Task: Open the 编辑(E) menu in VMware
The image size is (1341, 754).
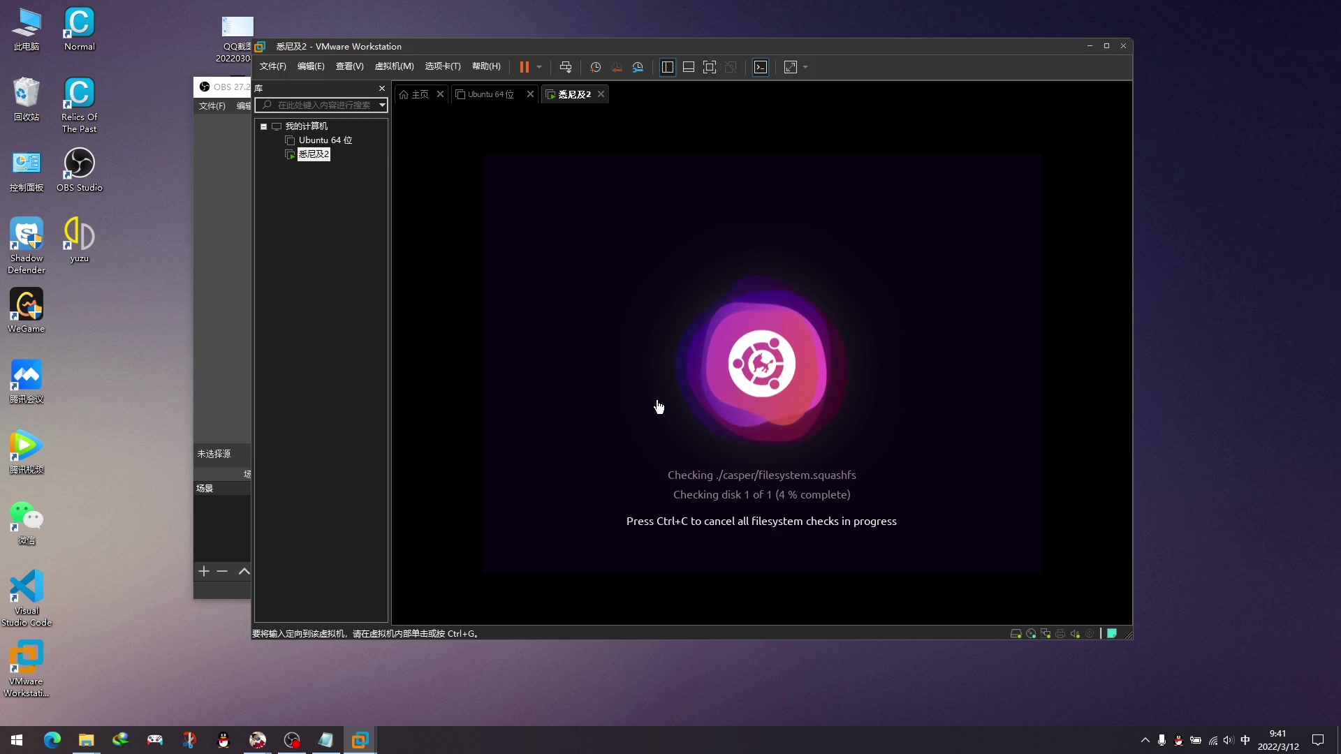Action: [311, 66]
